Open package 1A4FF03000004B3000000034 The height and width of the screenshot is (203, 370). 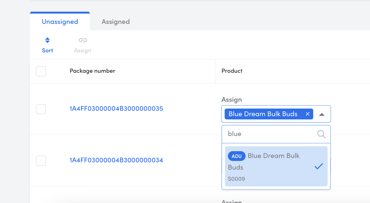[x=116, y=160]
